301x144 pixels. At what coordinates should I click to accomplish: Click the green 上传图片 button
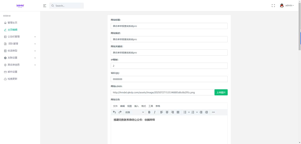tap(221, 92)
